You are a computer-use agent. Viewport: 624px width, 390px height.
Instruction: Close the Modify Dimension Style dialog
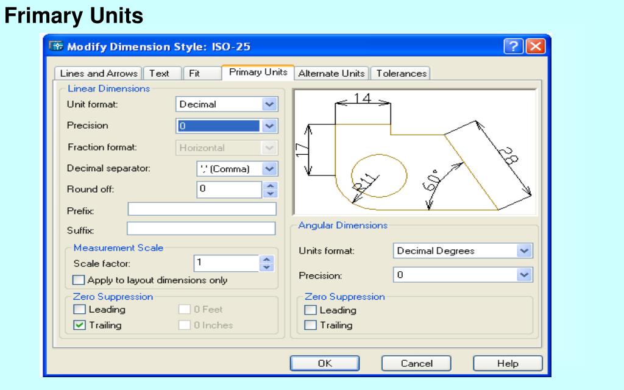536,46
